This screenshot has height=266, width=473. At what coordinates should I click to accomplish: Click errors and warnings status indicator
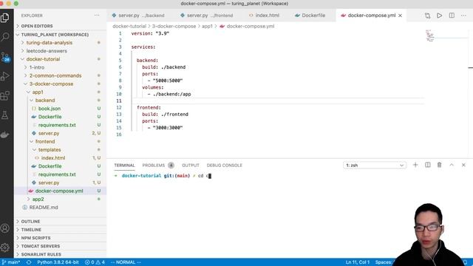95,262
